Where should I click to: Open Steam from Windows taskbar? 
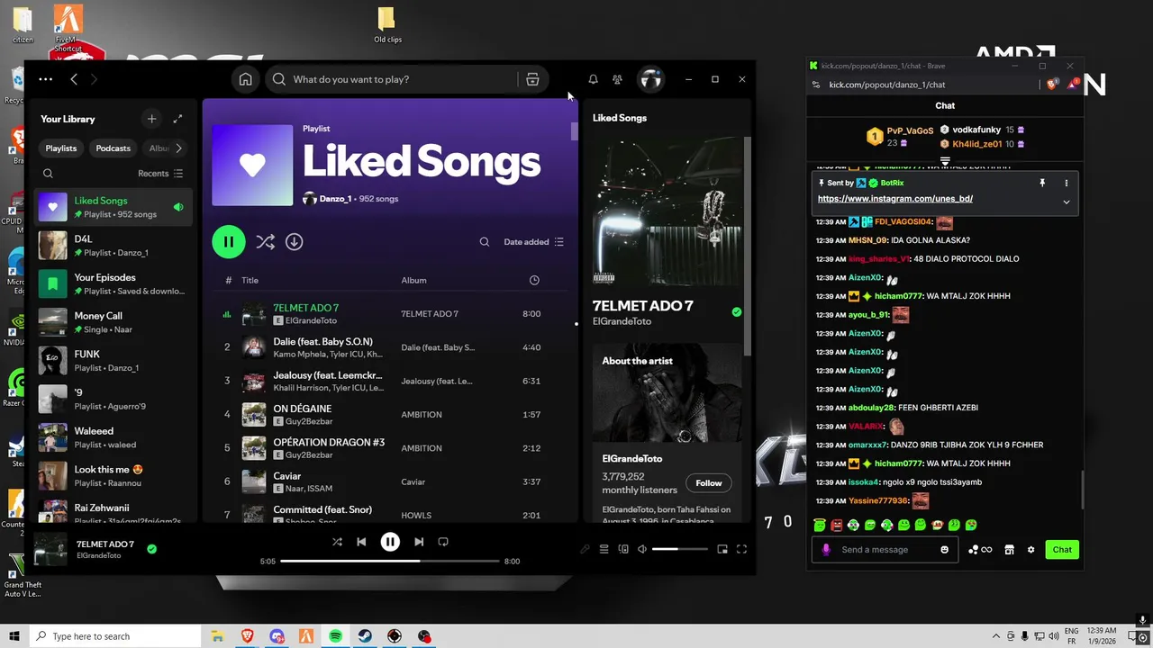365,636
